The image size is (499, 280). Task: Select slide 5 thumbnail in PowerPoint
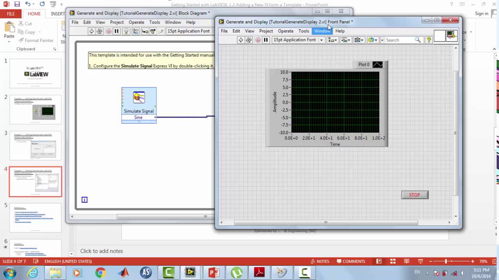[x=35, y=218]
